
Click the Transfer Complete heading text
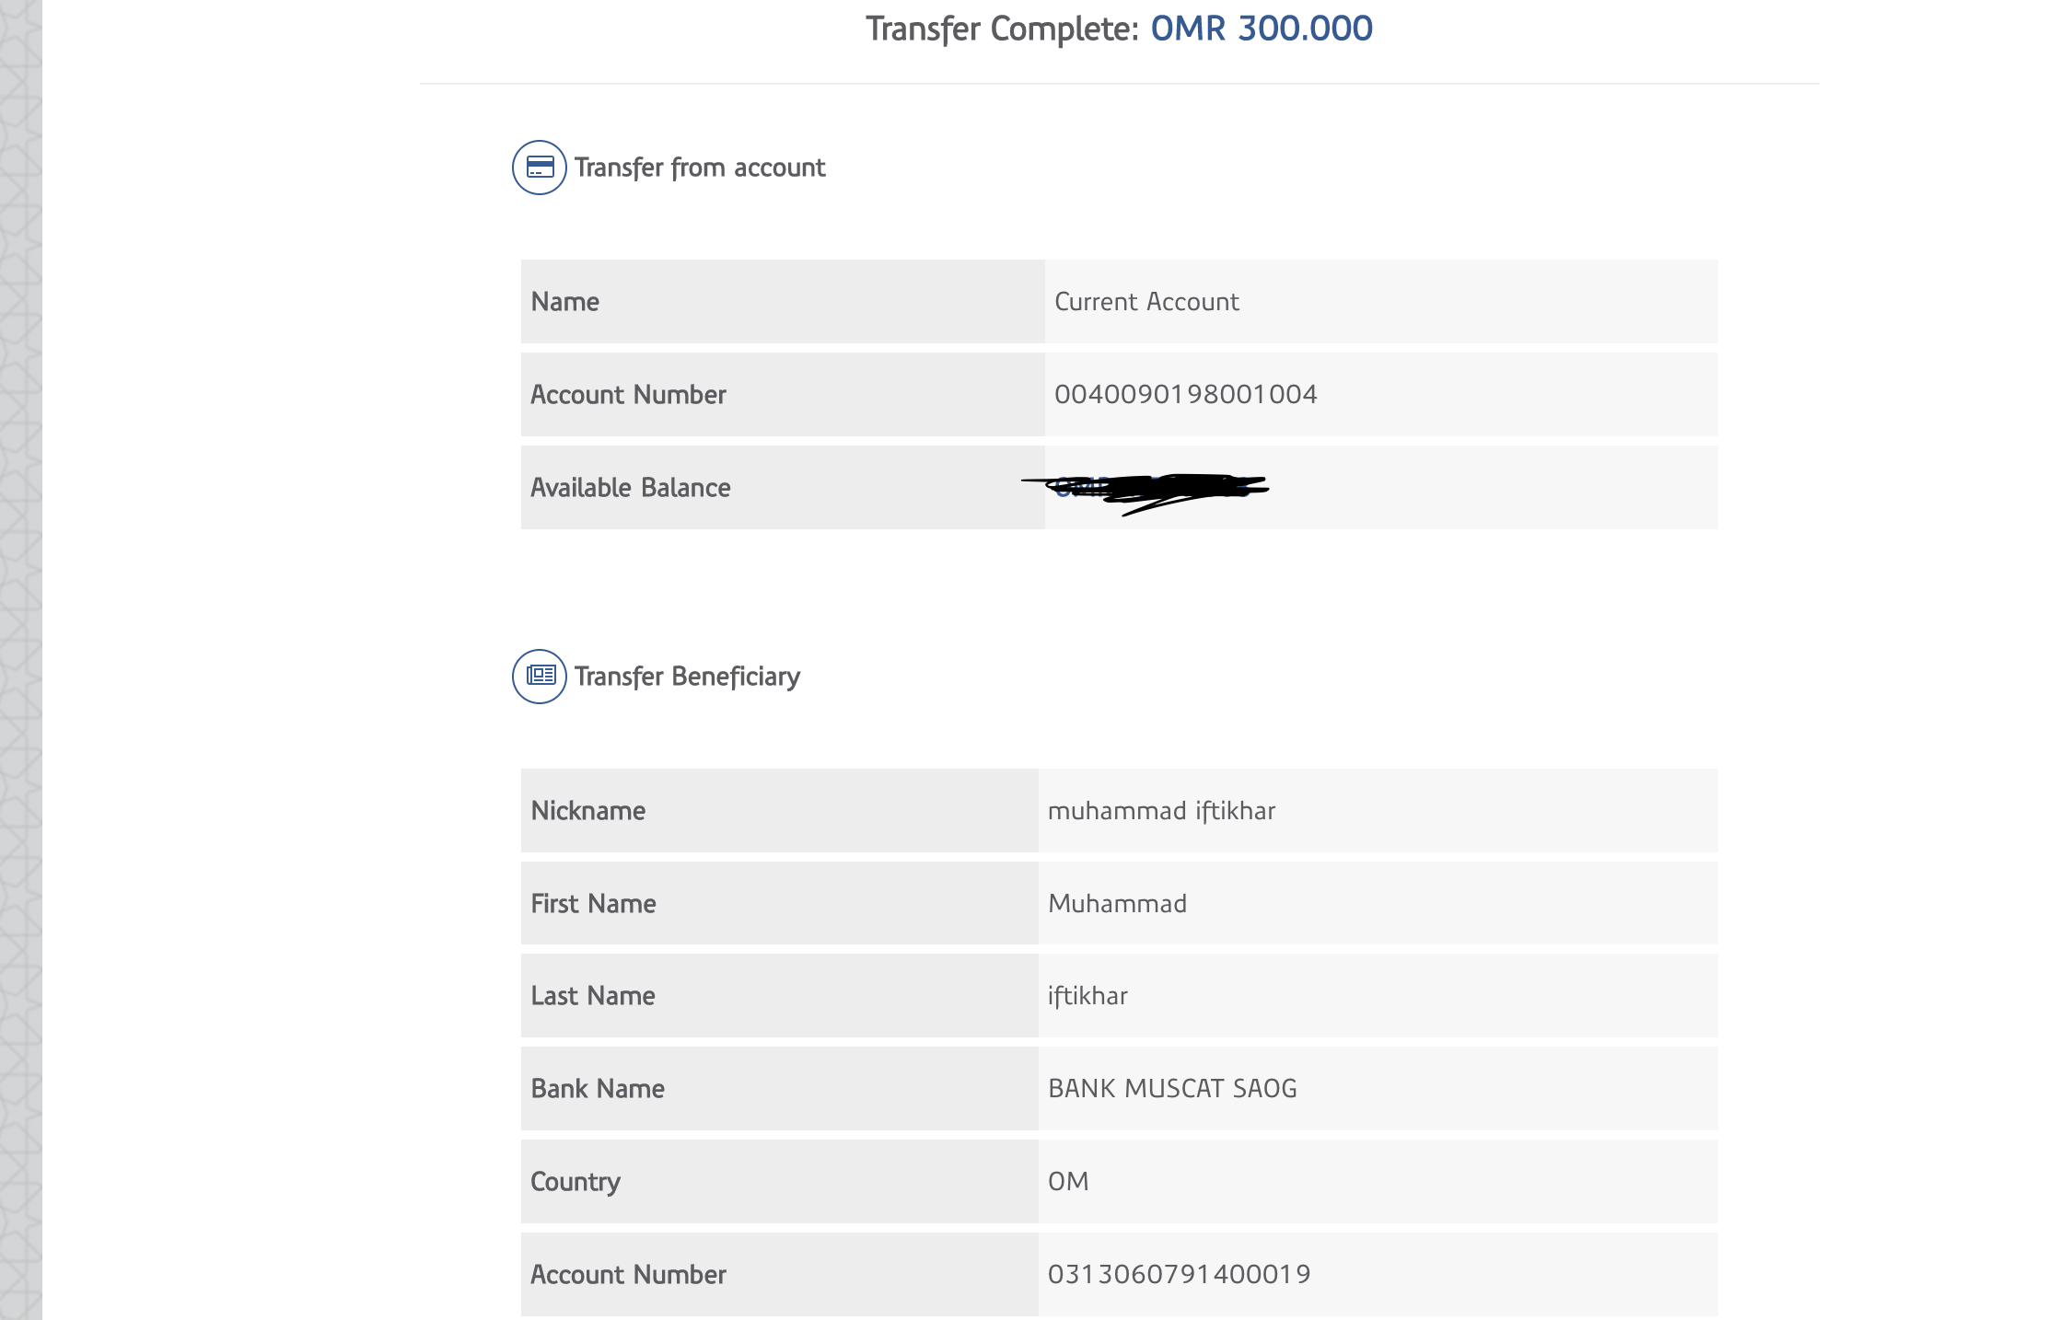1003,29
